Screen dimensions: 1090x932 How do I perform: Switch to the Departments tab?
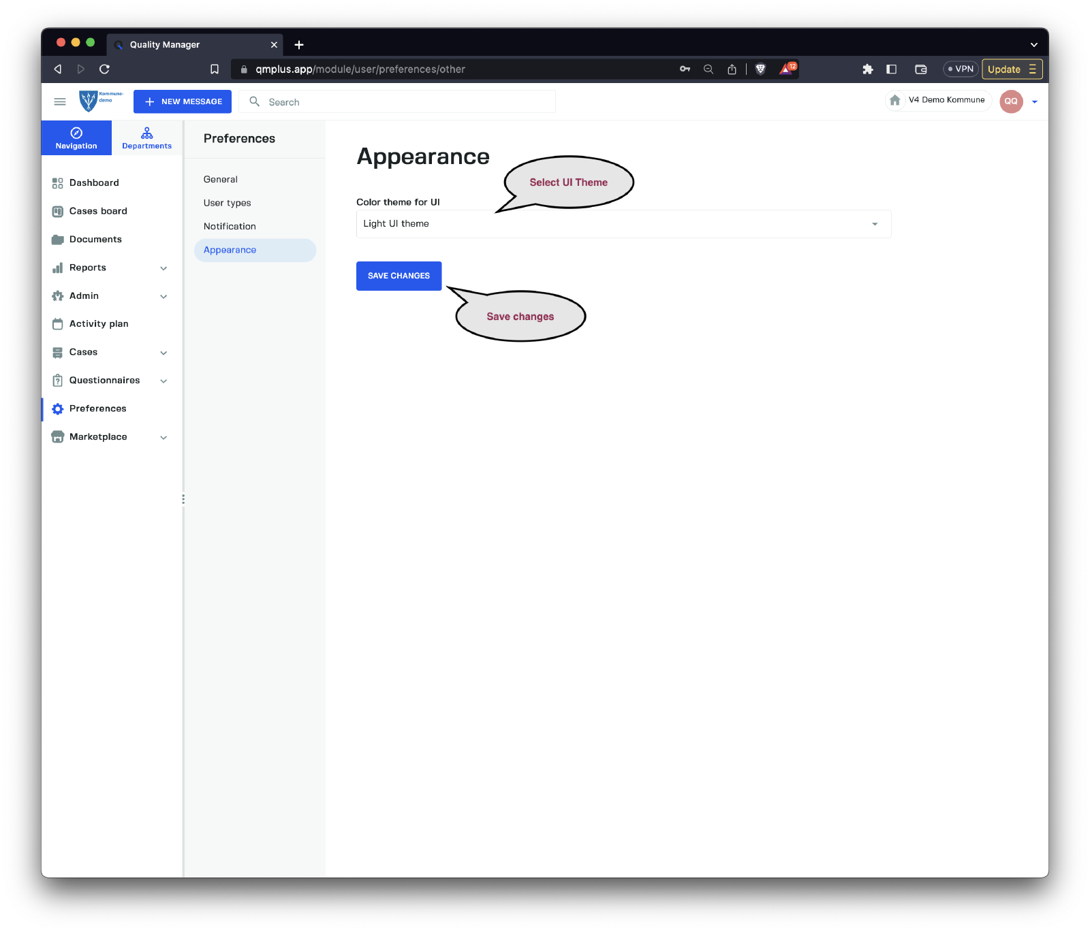point(146,138)
